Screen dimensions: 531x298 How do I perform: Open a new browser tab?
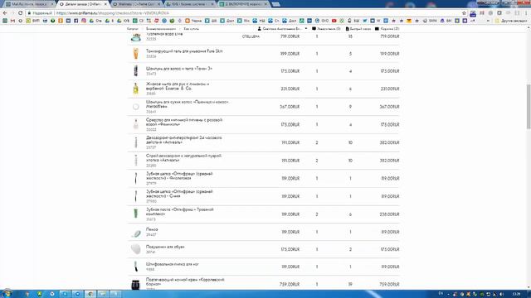click(276, 4)
